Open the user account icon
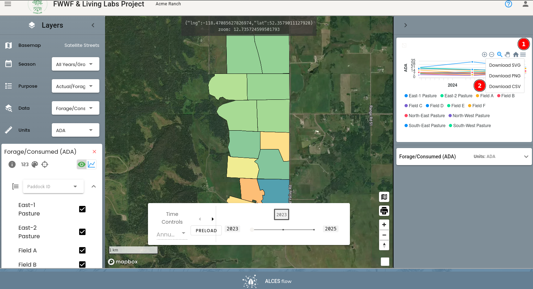The height and width of the screenshot is (289, 533). [526, 4]
